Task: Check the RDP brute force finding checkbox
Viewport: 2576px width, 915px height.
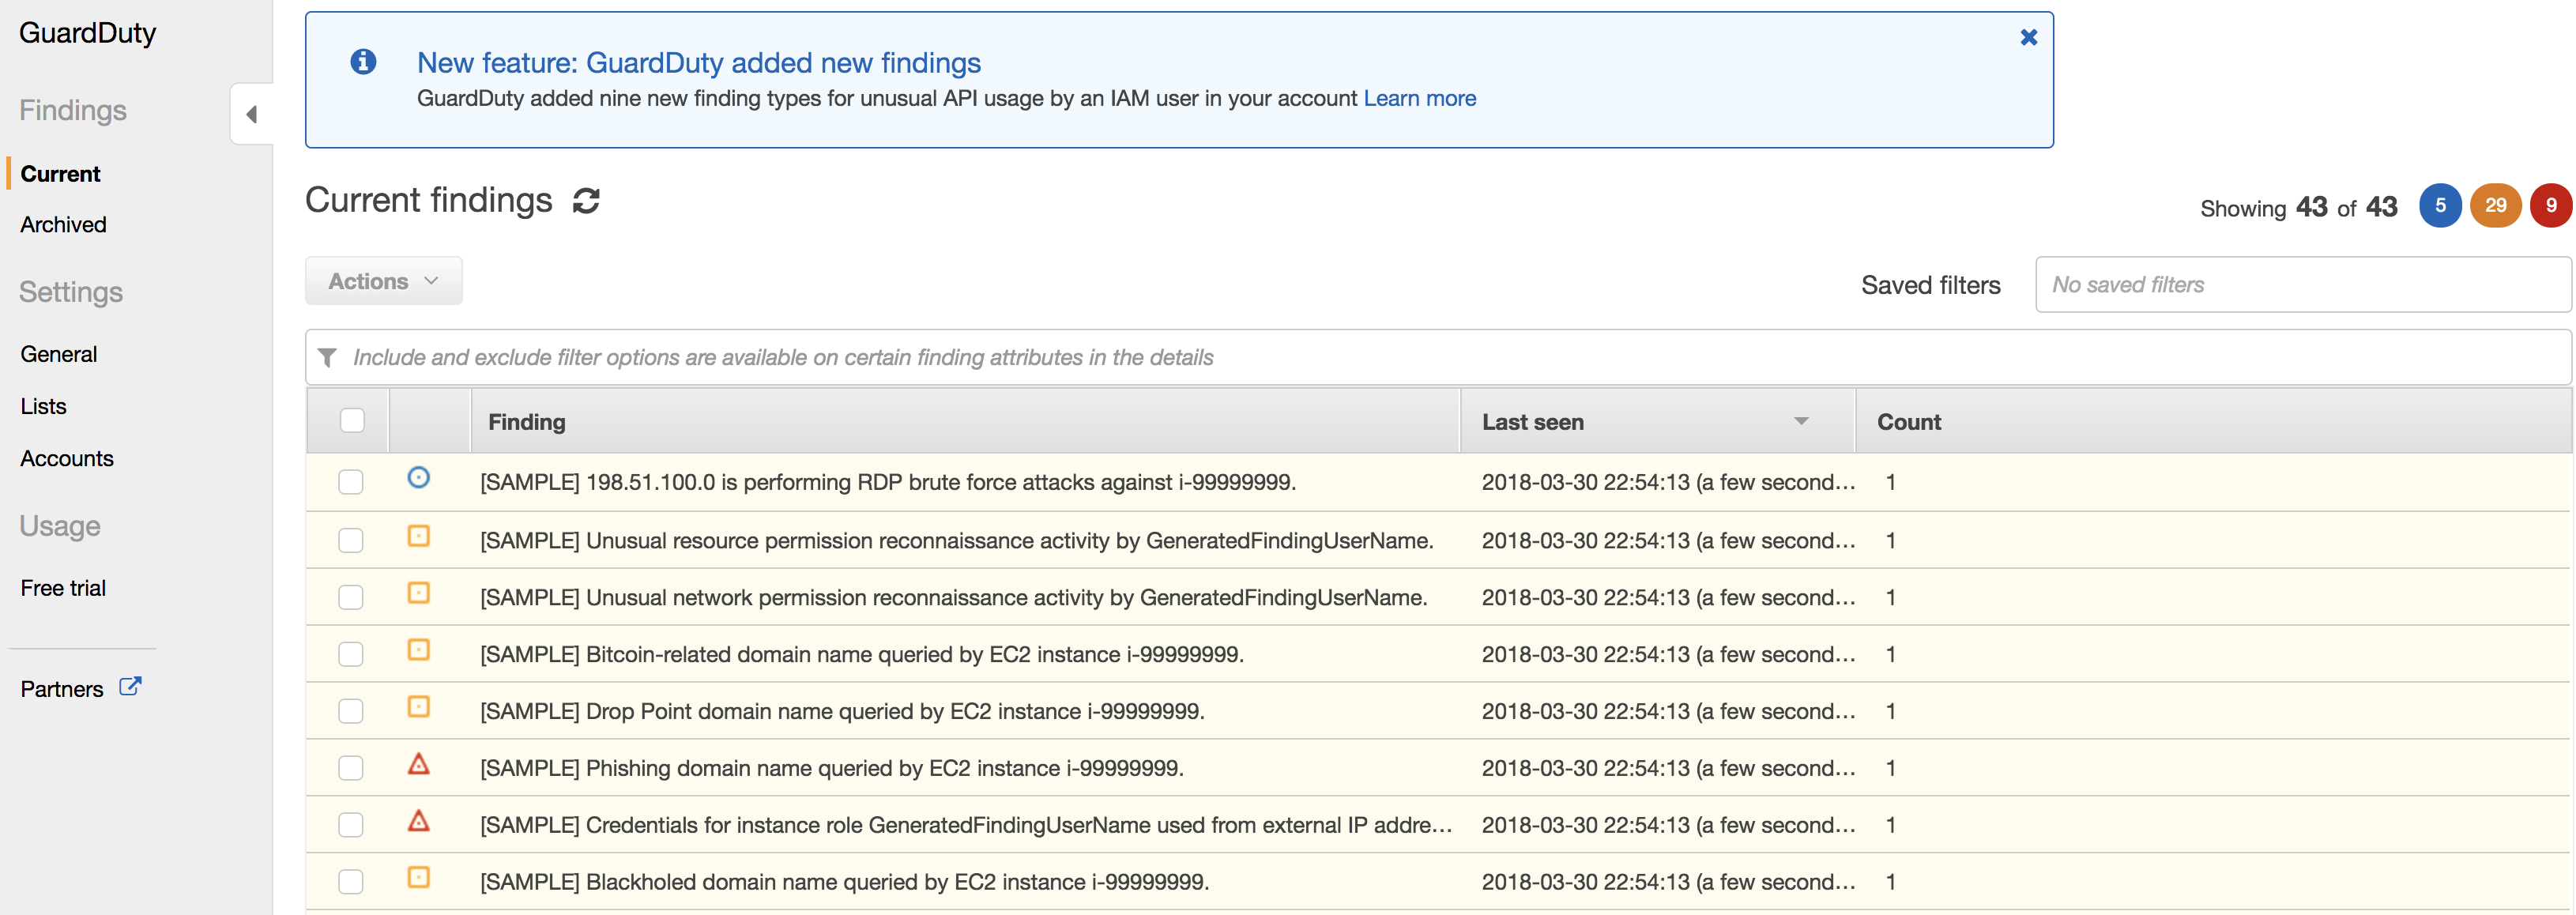Action: pyautogui.click(x=351, y=482)
